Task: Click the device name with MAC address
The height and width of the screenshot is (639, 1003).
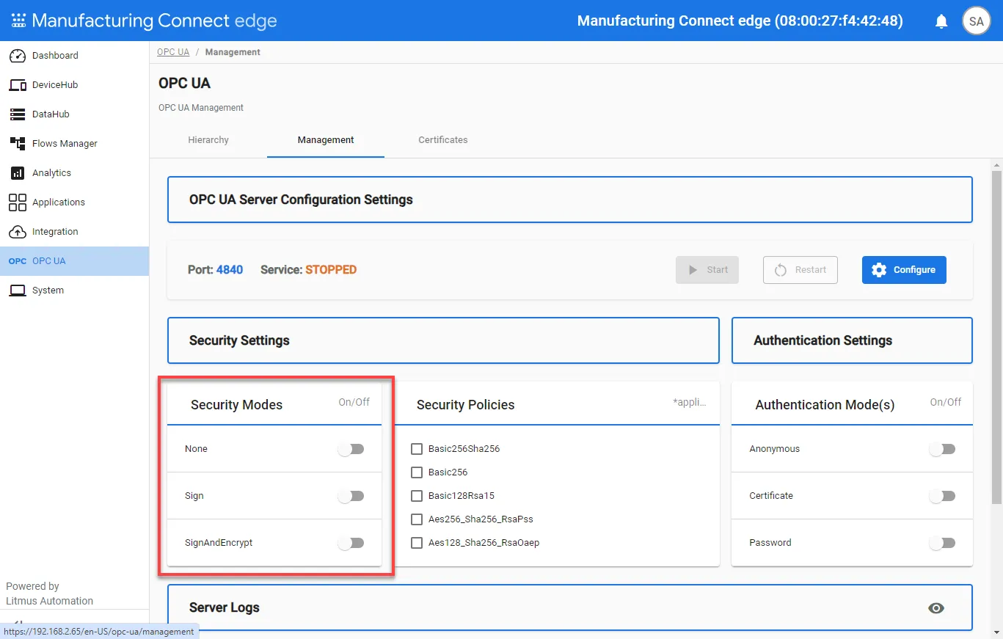Action: point(740,21)
